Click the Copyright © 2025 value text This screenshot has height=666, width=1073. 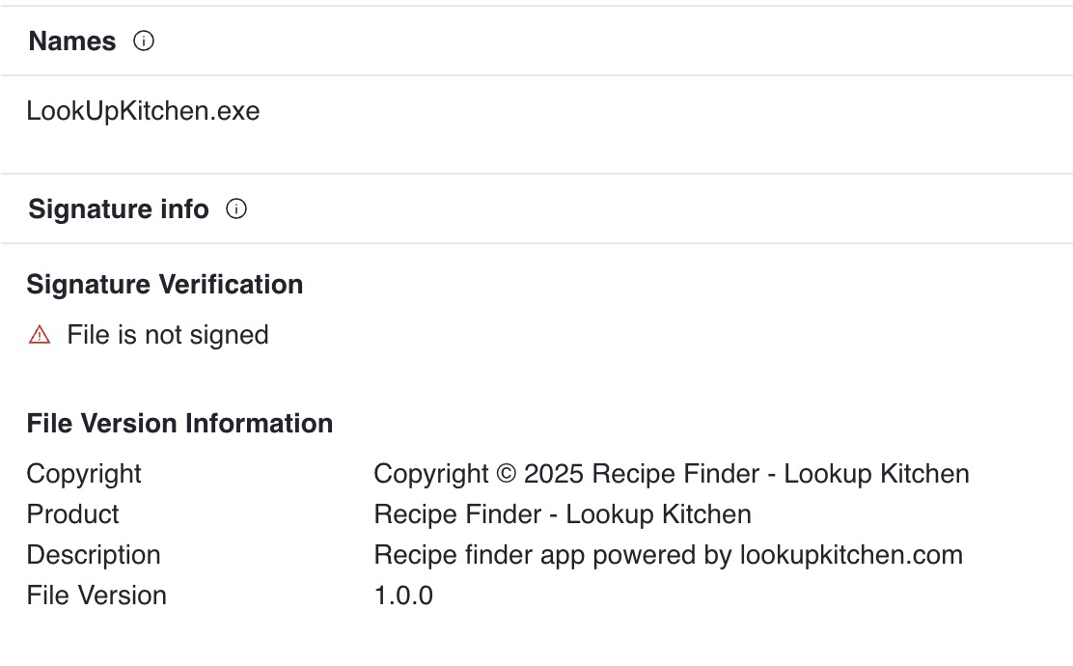(x=672, y=474)
